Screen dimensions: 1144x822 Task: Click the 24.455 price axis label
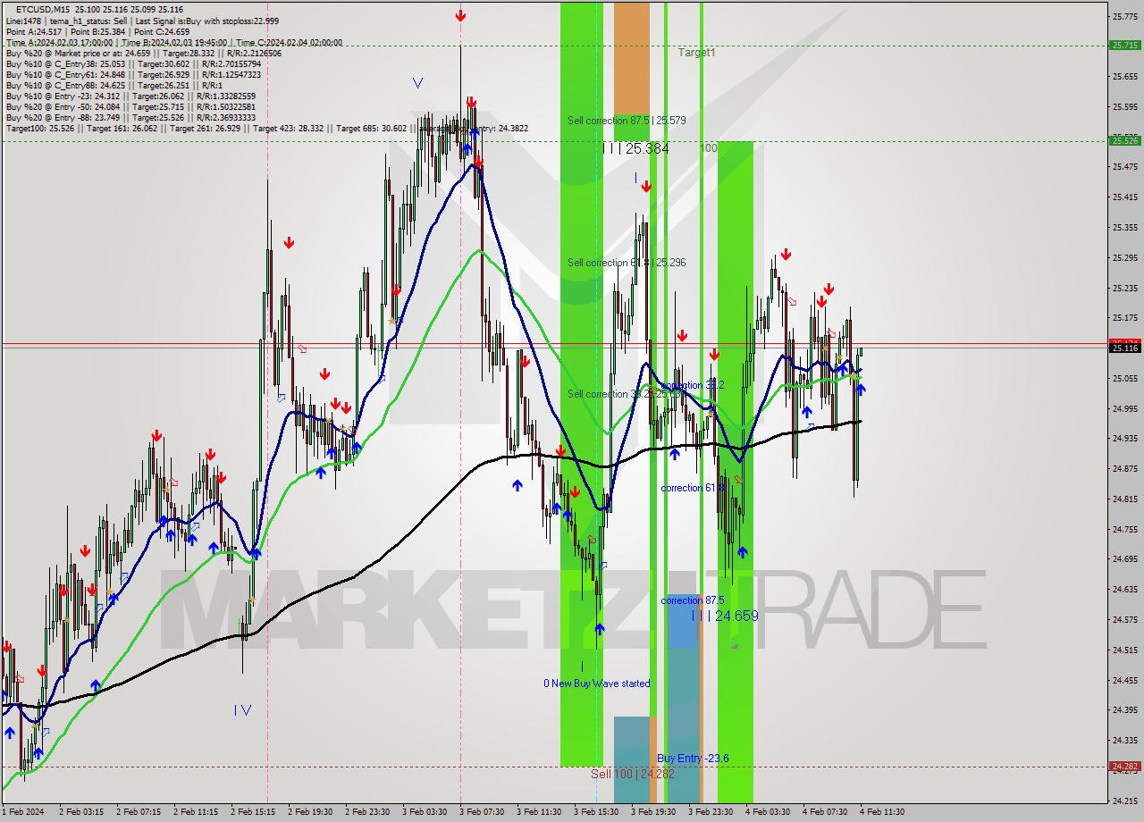click(x=1124, y=680)
